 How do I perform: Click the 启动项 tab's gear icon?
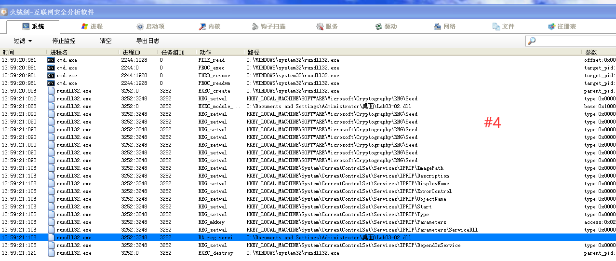140,27
